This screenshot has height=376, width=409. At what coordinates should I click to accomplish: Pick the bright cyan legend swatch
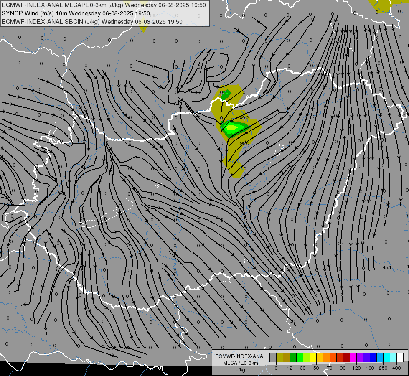386,357
